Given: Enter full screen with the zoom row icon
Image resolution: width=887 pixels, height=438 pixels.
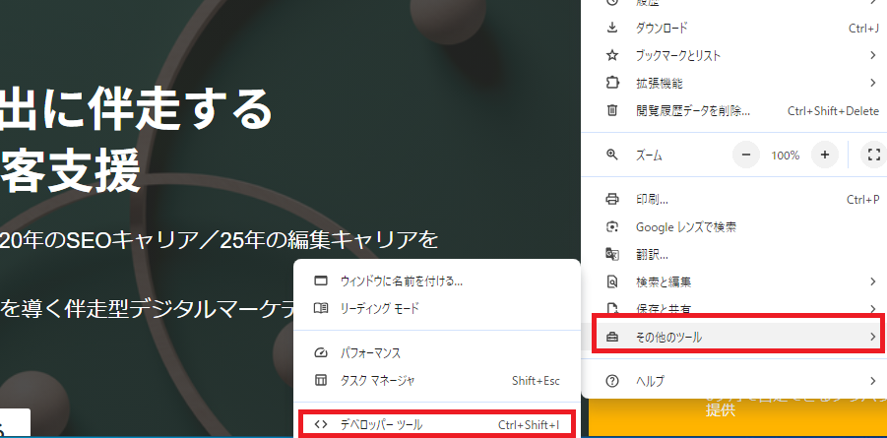Looking at the screenshot, I should tap(873, 155).
